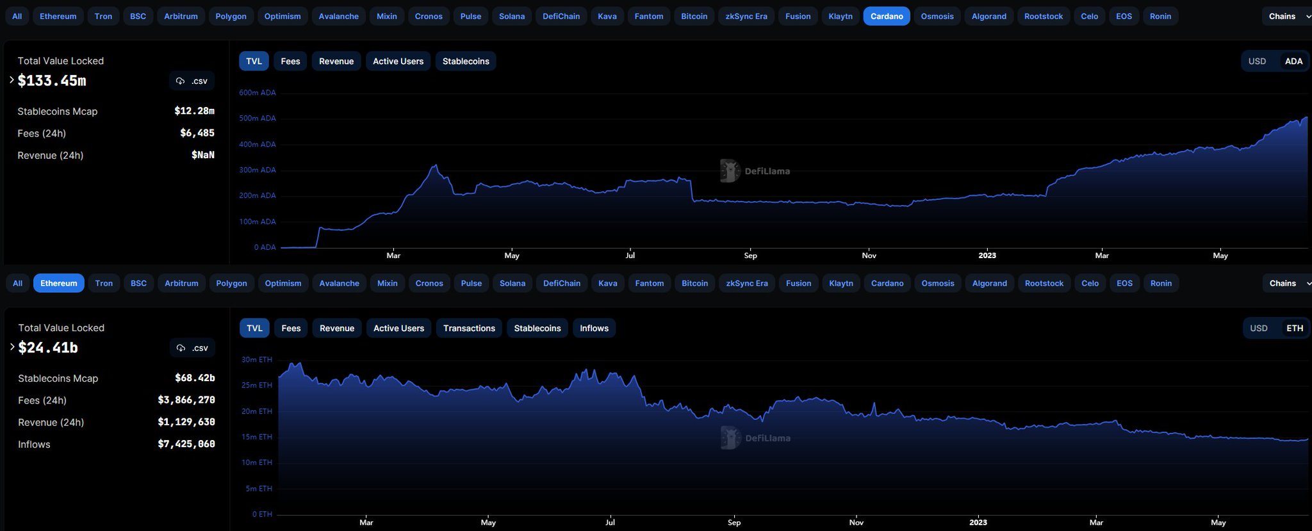Toggle TVL series on Cardano chart
This screenshot has height=531, width=1312.
coord(254,61)
